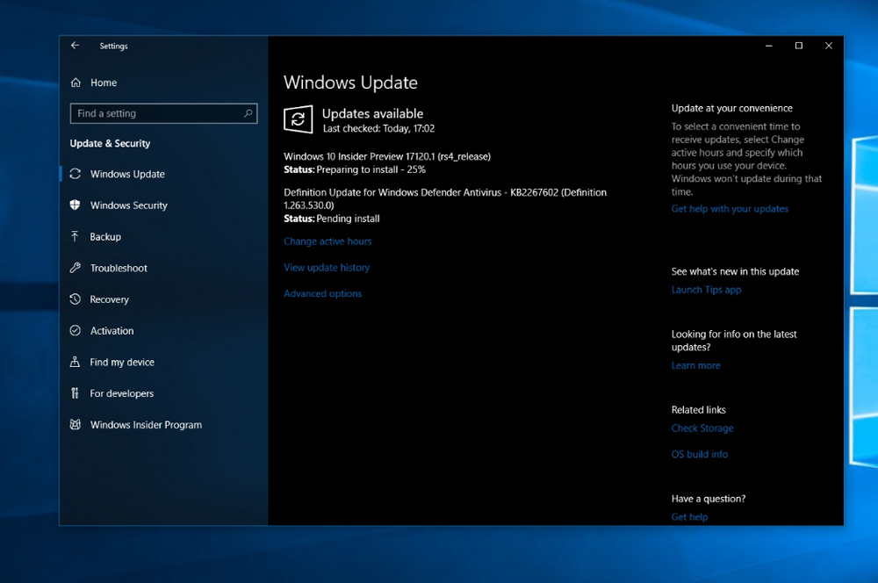Click Definition Update KB2267602 entry

coord(445,198)
